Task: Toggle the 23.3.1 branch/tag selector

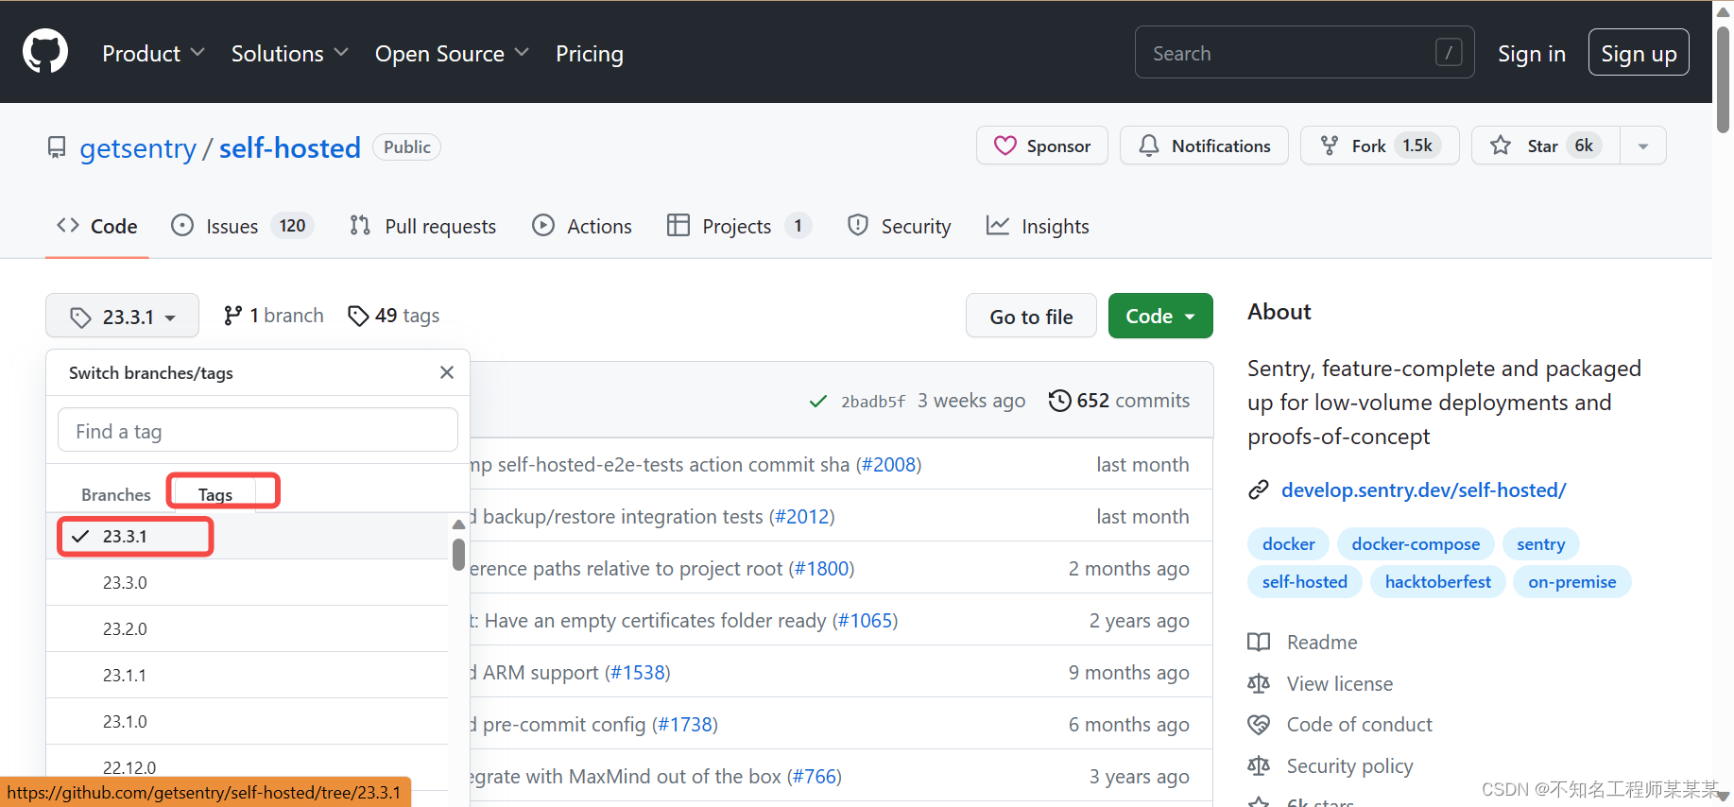Action: pos(122,316)
